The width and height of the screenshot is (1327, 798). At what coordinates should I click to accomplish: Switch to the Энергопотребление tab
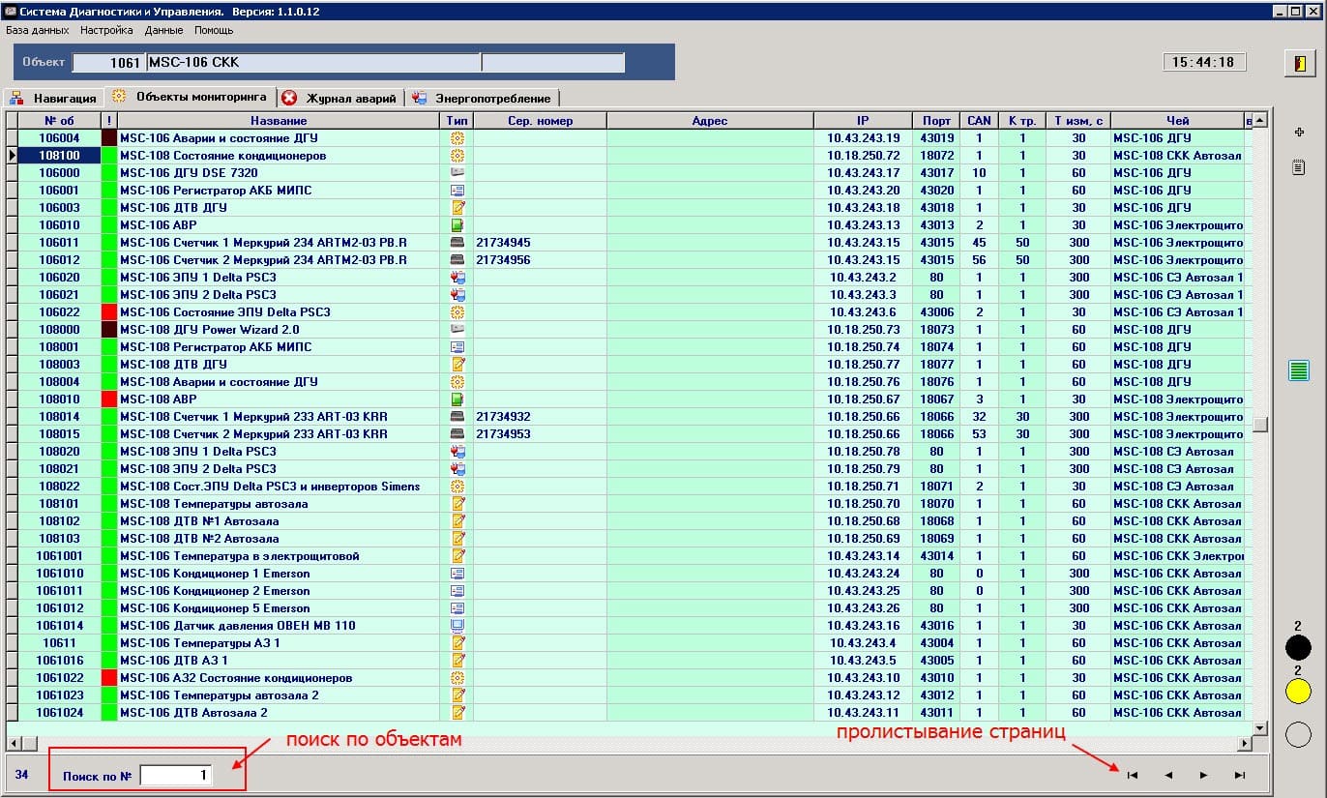tap(481, 98)
